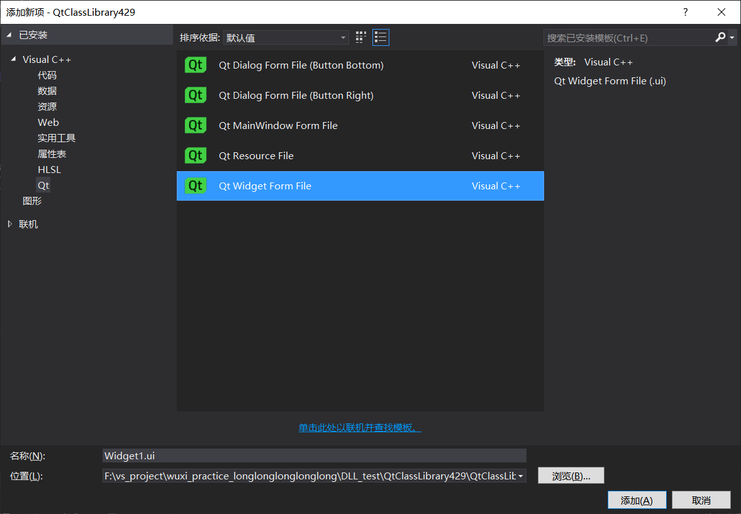The image size is (741, 514).
Task: Click the help question mark button
Action: point(685,12)
